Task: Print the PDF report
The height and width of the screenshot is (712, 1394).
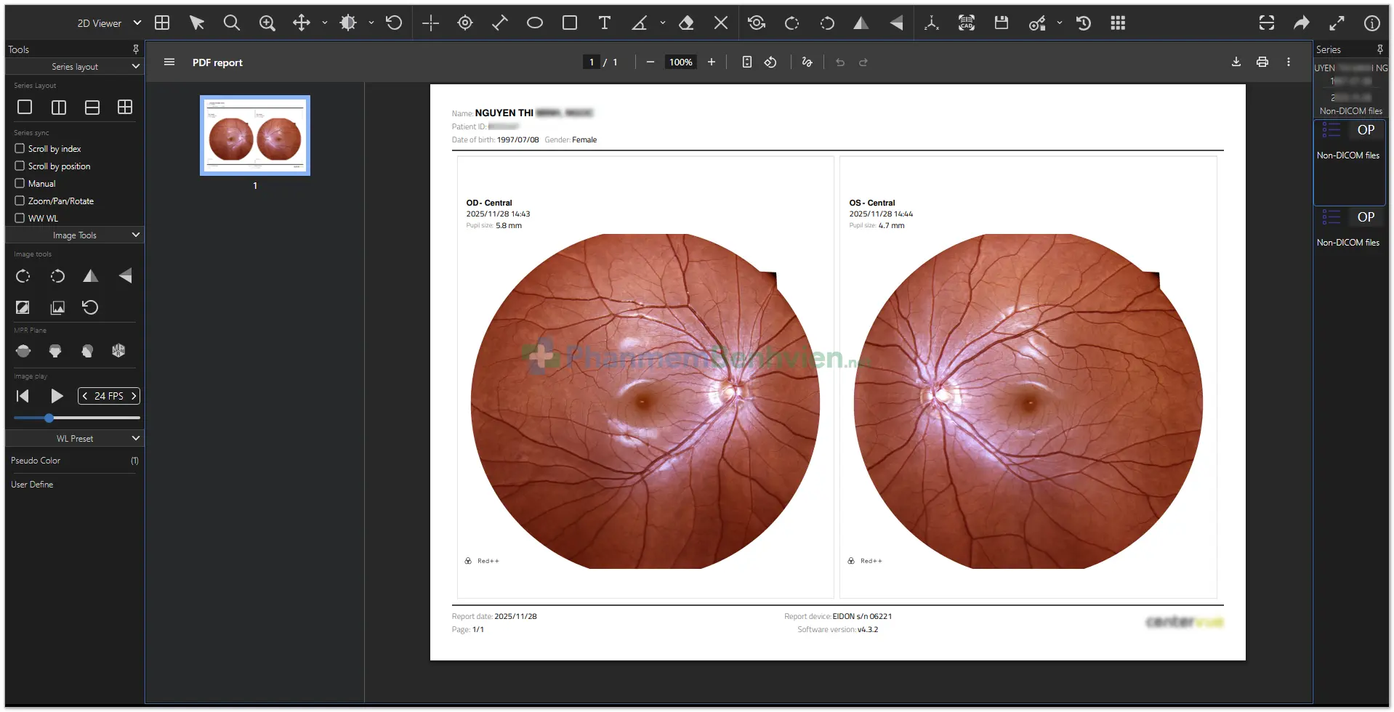Action: (1262, 62)
